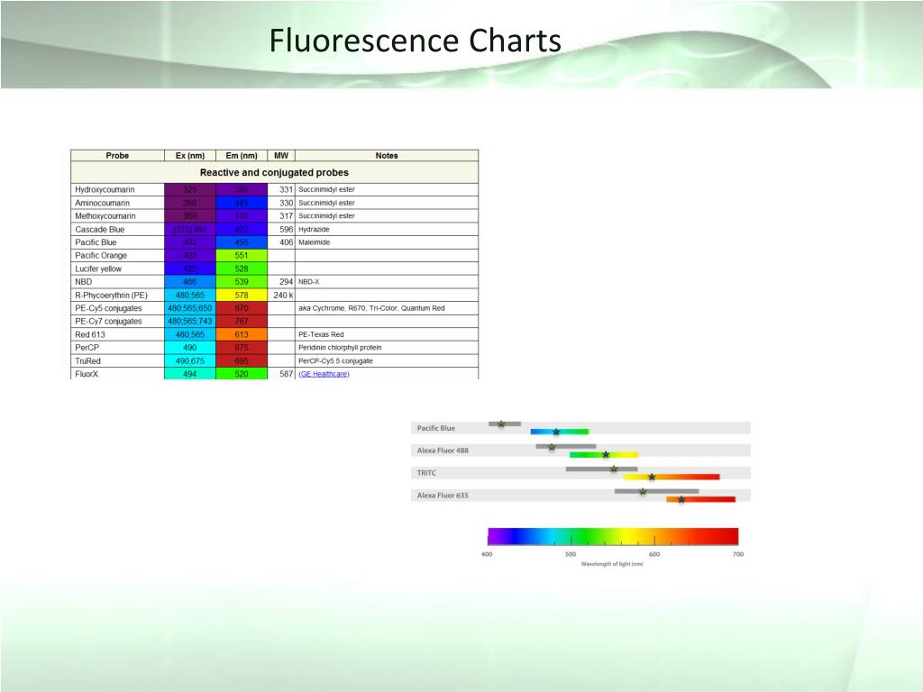Viewport: 923px width, 692px height.
Task: Select the Cascade Blue probe cell
Action: click(x=117, y=230)
